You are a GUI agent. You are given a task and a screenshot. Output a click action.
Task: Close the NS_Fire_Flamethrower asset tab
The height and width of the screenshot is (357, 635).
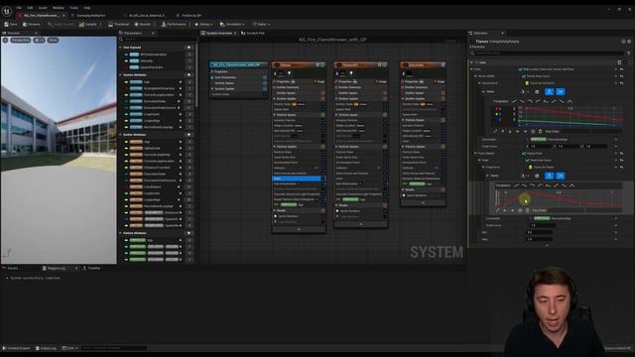coord(63,16)
